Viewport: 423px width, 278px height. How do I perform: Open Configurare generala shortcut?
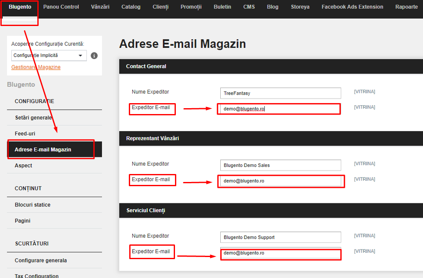click(55, 260)
